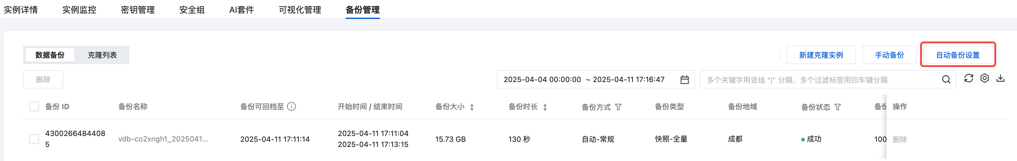
Task: Click the 自动备份设置 button
Action: pyautogui.click(x=958, y=55)
